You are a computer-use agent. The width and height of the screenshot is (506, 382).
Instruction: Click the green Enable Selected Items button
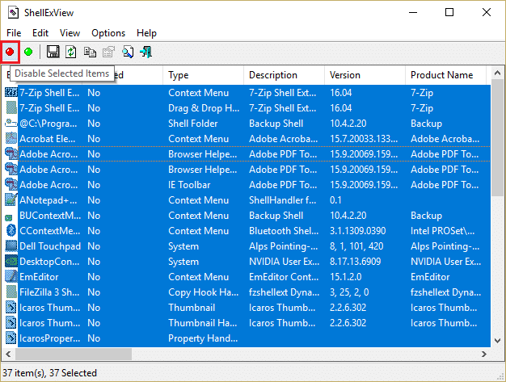pyautogui.click(x=28, y=52)
